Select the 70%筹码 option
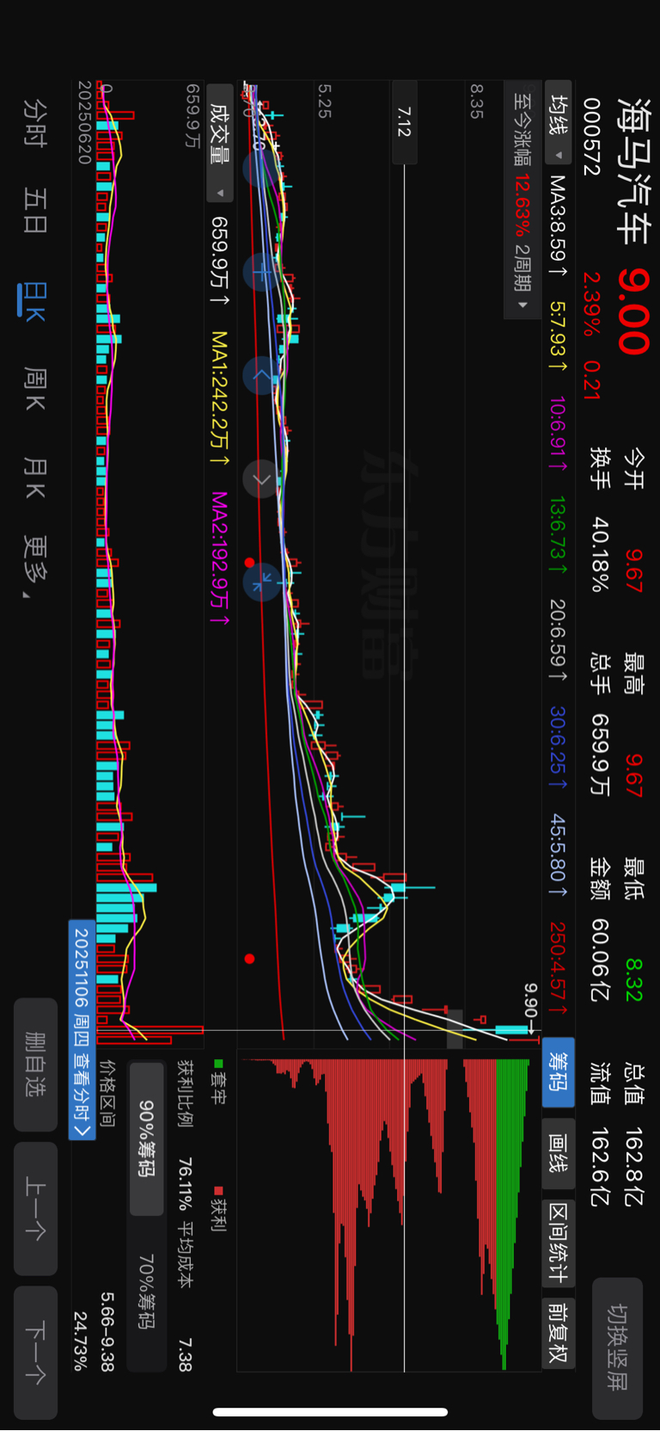 pos(146,1292)
